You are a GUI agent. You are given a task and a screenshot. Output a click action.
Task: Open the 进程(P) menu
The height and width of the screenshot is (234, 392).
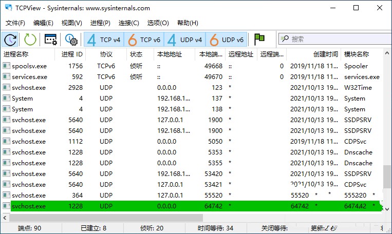pyautogui.click(x=100, y=23)
